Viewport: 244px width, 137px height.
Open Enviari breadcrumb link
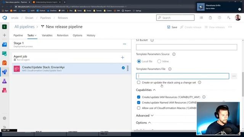(29, 18)
